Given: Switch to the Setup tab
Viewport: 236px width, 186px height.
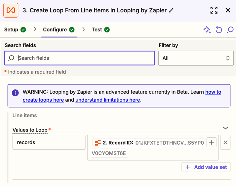Looking at the screenshot, I should [15, 30].
